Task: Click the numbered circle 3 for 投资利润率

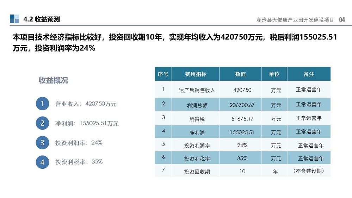Action: coord(42,143)
